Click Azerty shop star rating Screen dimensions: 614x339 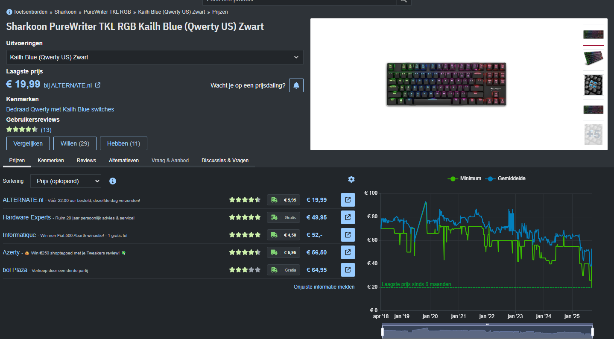point(245,252)
